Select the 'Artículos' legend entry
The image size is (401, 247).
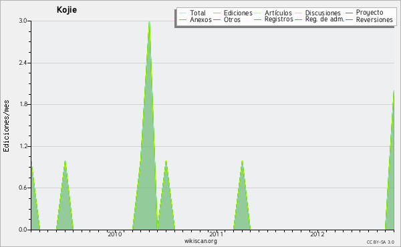click(273, 13)
